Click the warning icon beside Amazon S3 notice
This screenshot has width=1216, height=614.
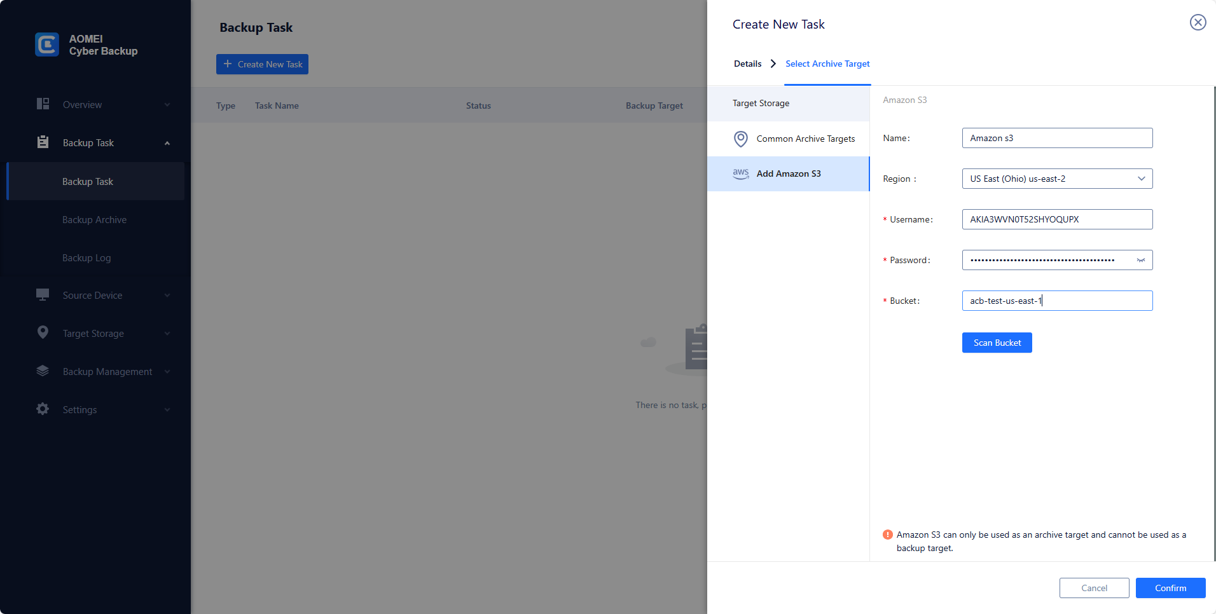[888, 535]
